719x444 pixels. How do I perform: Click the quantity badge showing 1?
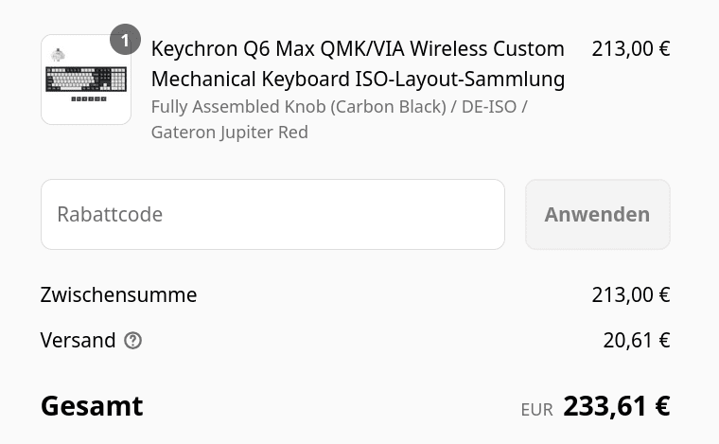pos(125,40)
